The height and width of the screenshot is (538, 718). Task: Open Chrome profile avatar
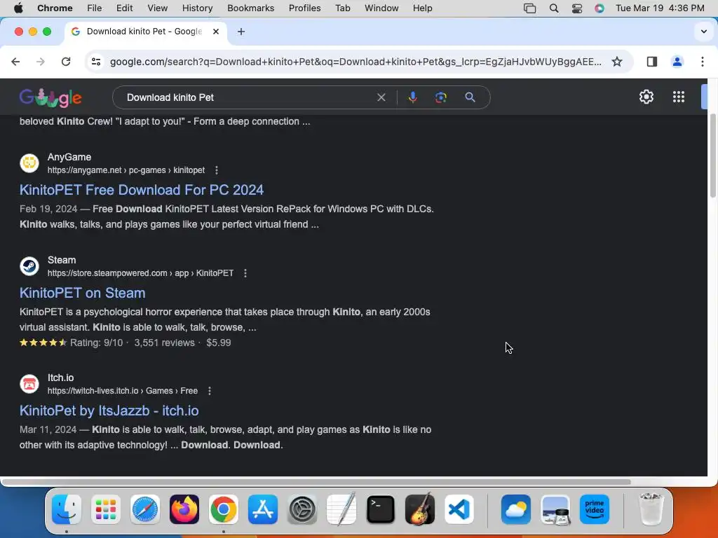(x=677, y=62)
